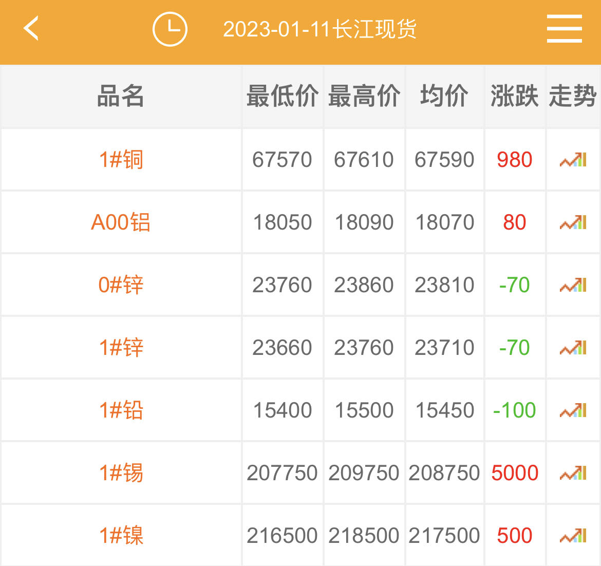Viewport: 601px width, 566px height.
Task: Click the 2023-01-11长江现货 title
Action: (x=320, y=29)
